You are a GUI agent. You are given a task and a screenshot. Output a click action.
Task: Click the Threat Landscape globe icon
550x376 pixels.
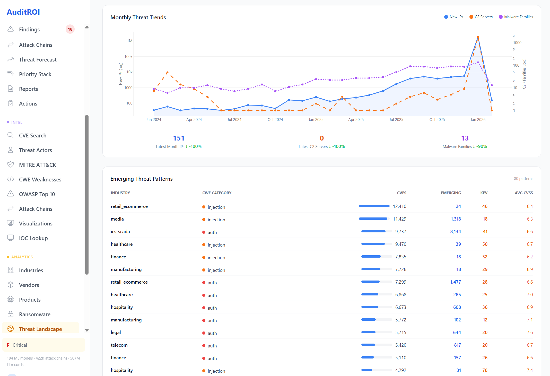coord(11,329)
